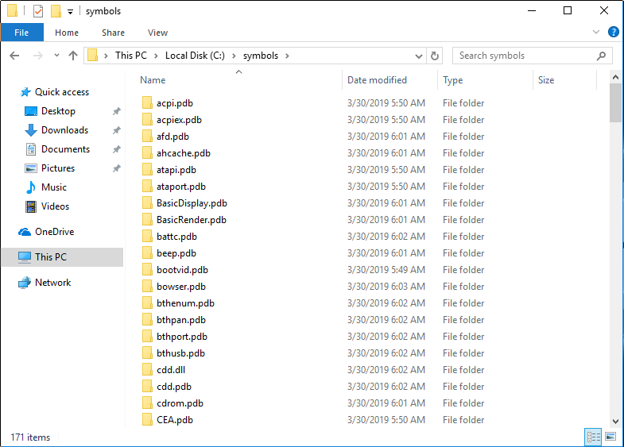Switch to details view layout
624x447 pixels.
pos(593,437)
